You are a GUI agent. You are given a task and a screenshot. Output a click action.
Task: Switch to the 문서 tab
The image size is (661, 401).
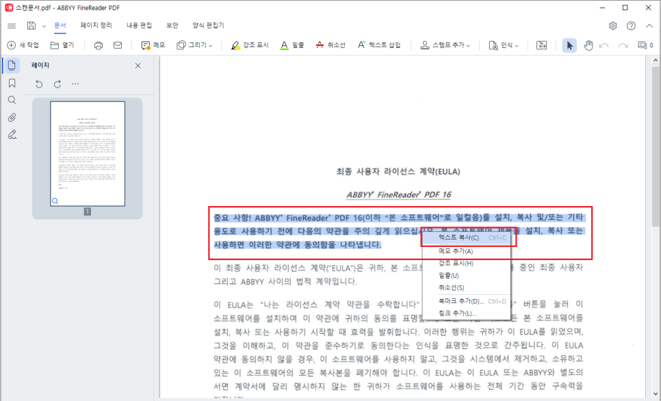pyautogui.click(x=60, y=25)
